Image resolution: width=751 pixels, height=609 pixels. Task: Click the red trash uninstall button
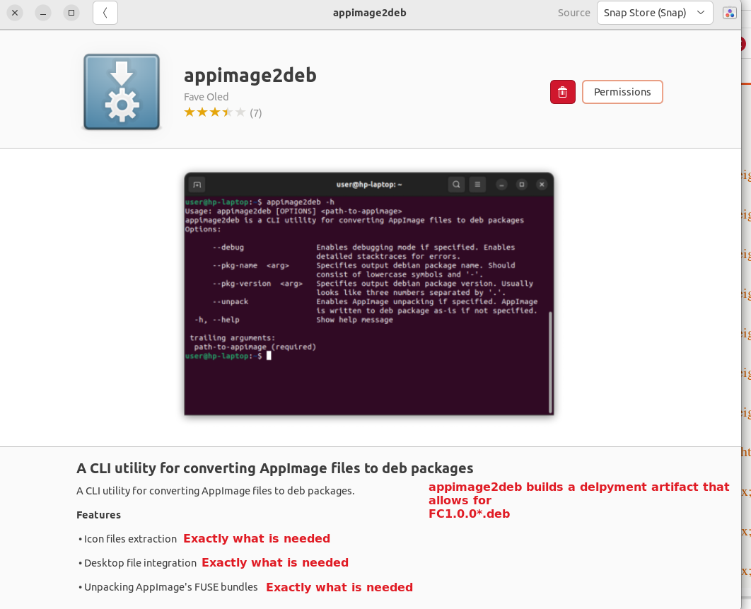(x=562, y=92)
